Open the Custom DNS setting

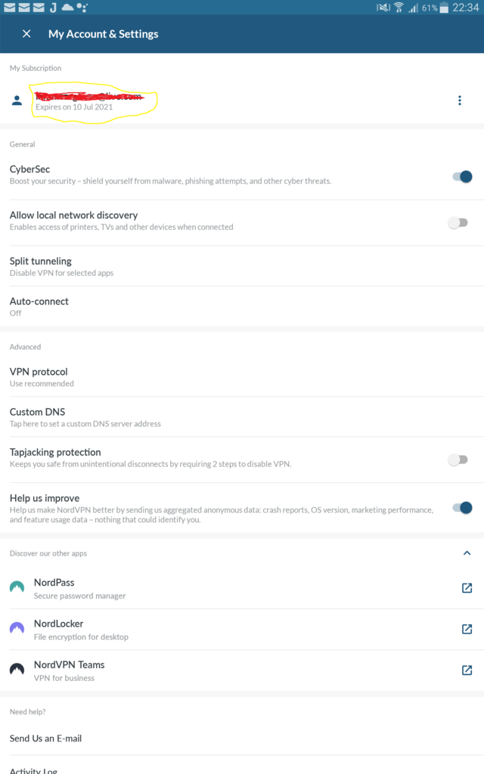(x=242, y=417)
